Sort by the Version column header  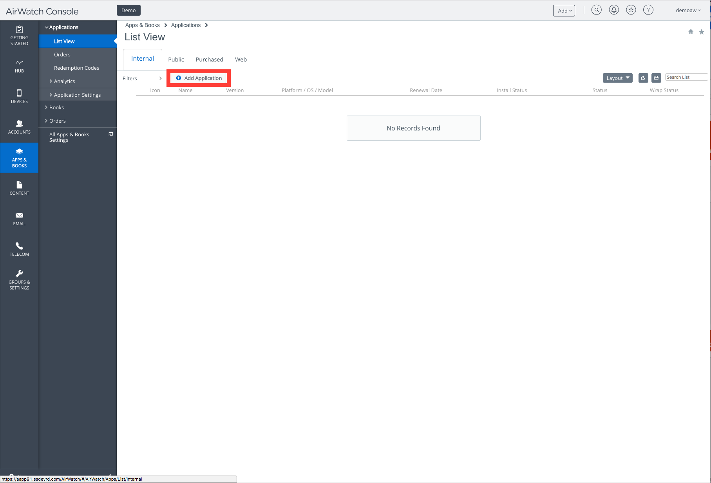[235, 90]
